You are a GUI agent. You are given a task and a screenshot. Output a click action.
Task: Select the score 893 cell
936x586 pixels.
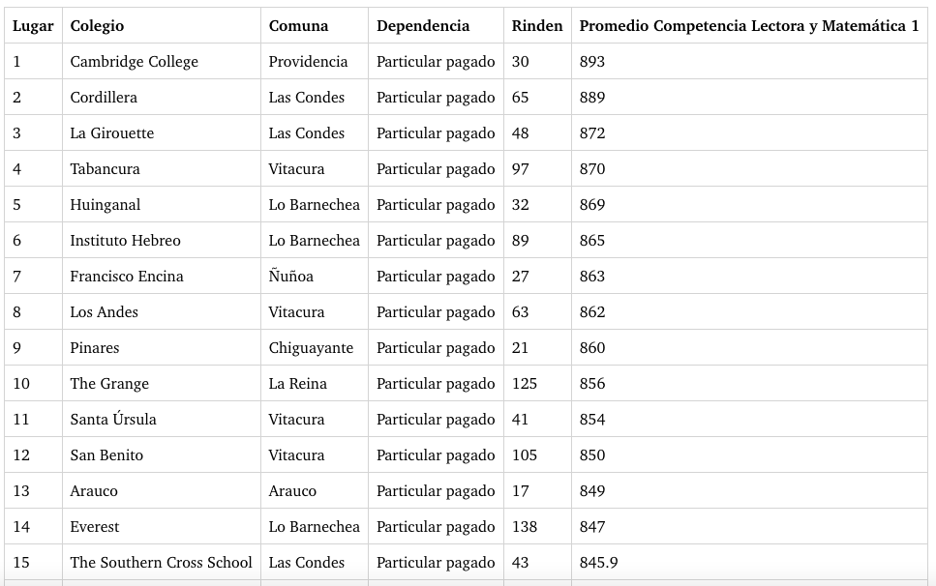(x=591, y=62)
